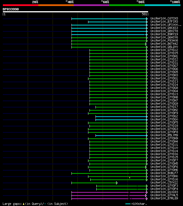Select the UniRef100_Q6ASY6 label
This screenshot has height=206, width=183.
[164, 37]
